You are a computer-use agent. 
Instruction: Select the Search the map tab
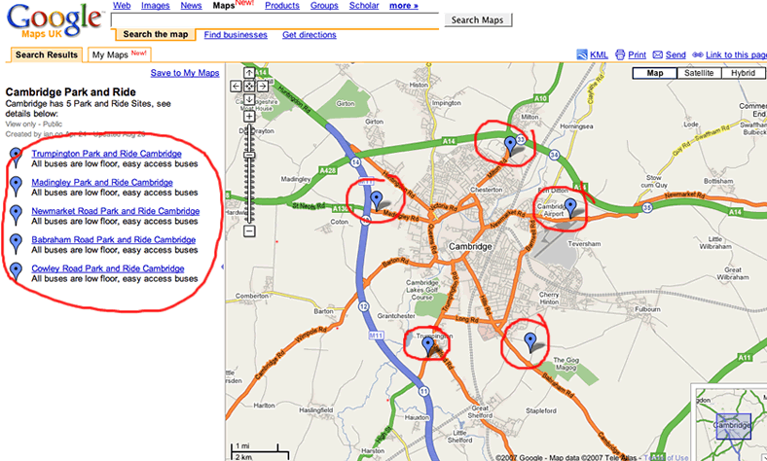pos(156,34)
